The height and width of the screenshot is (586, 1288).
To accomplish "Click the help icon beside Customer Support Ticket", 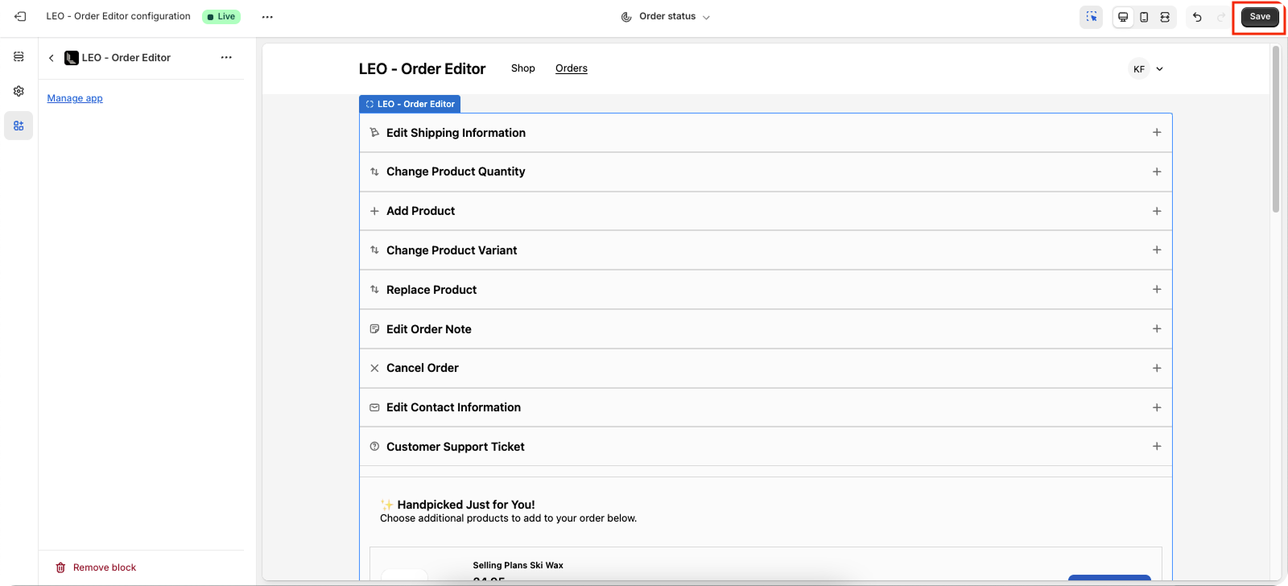I will click(374, 447).
